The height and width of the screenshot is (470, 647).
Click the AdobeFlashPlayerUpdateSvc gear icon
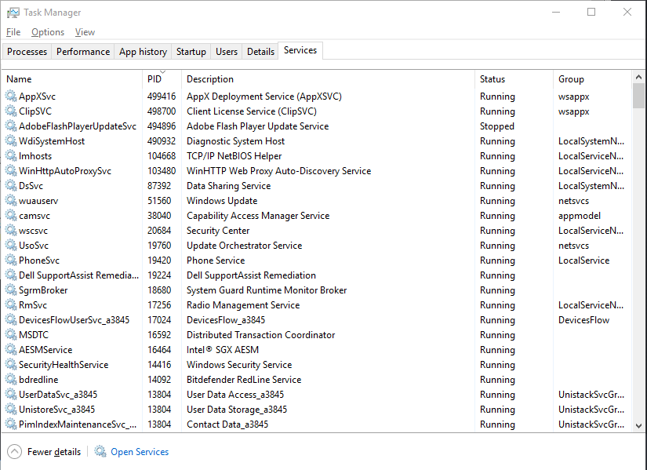11,126
